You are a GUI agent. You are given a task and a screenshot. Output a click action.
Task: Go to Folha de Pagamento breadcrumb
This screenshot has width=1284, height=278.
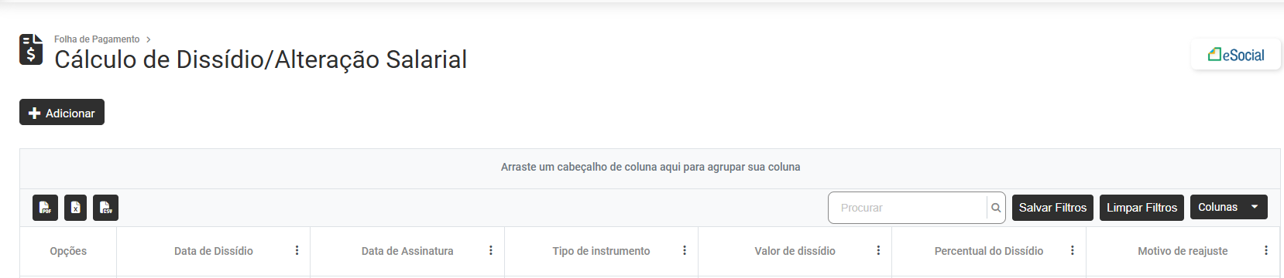coord(97,39)
